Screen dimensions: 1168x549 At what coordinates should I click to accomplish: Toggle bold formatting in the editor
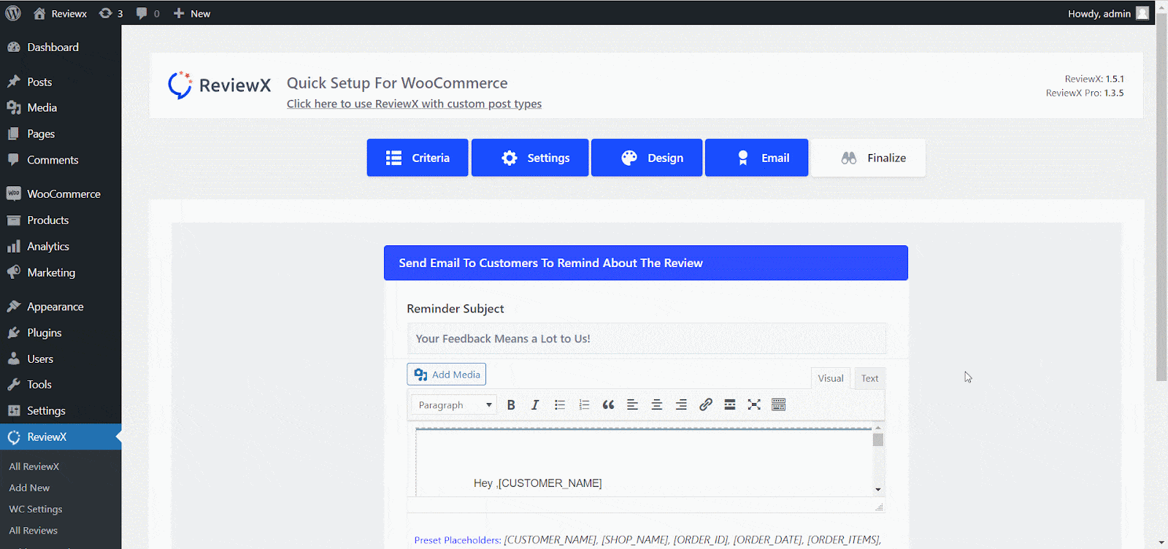pos(511,405)
